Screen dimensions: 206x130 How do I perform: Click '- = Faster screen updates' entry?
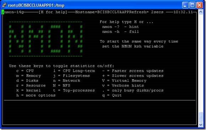133,71
